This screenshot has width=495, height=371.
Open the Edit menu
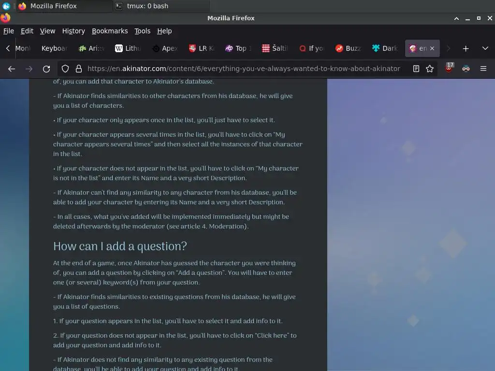[x=27, y=31]
